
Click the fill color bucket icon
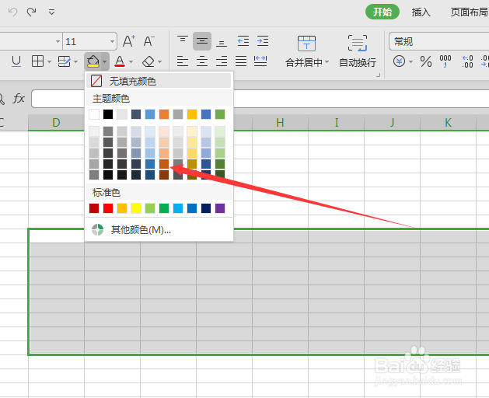93,61
